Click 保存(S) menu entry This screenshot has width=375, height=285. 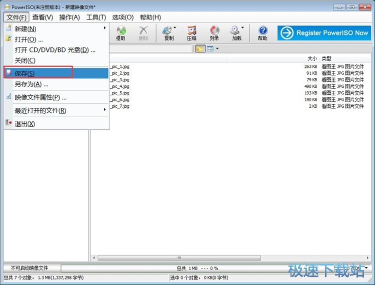56,73
